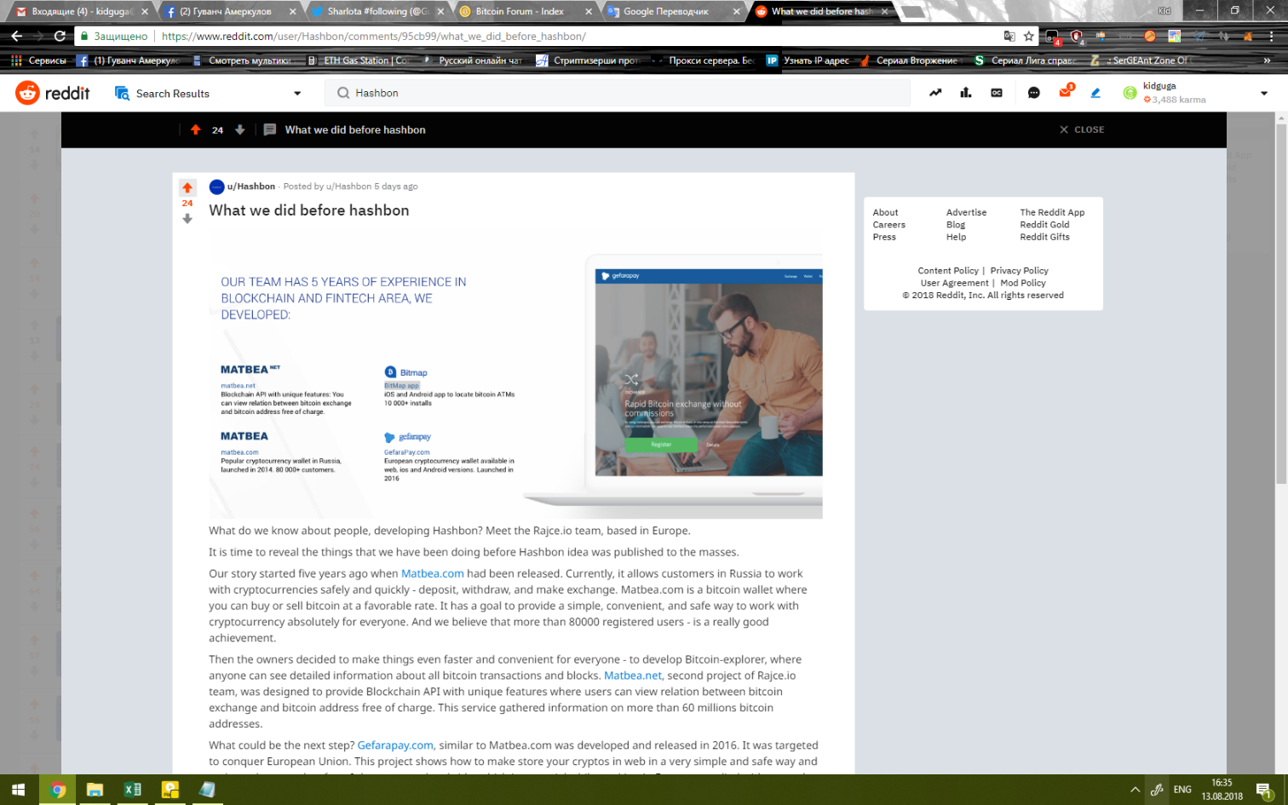The width and height of the screenshot is (1288, 805).
Task: Open the Advertise footer link
Action: [x=966, y=213]
